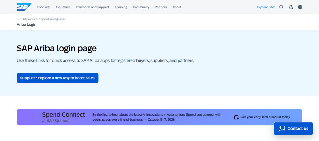This screenshot has height=141, width=319.
Task: Click the chat bubble icon in Contact us
Action: [x=282, y=129]
